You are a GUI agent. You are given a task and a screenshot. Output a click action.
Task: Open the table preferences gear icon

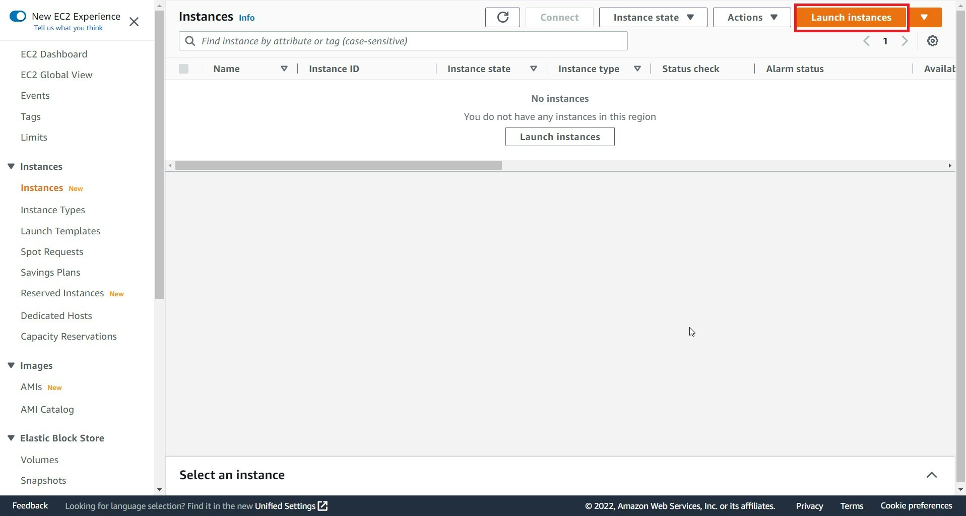[933, 41]
